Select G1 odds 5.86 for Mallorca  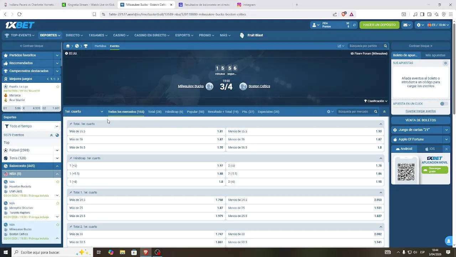click(x=12, y=108)
